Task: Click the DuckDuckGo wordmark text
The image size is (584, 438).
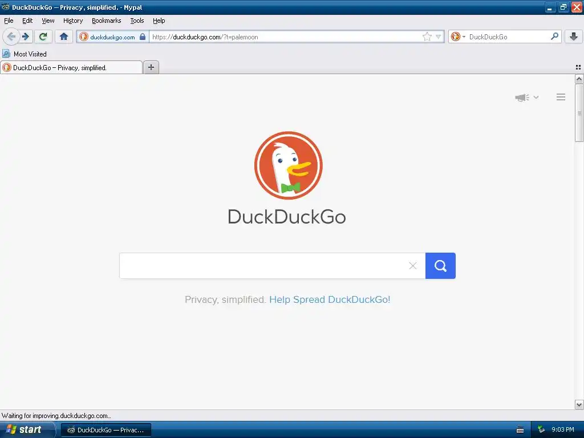Action: click(x=287, y=217)
